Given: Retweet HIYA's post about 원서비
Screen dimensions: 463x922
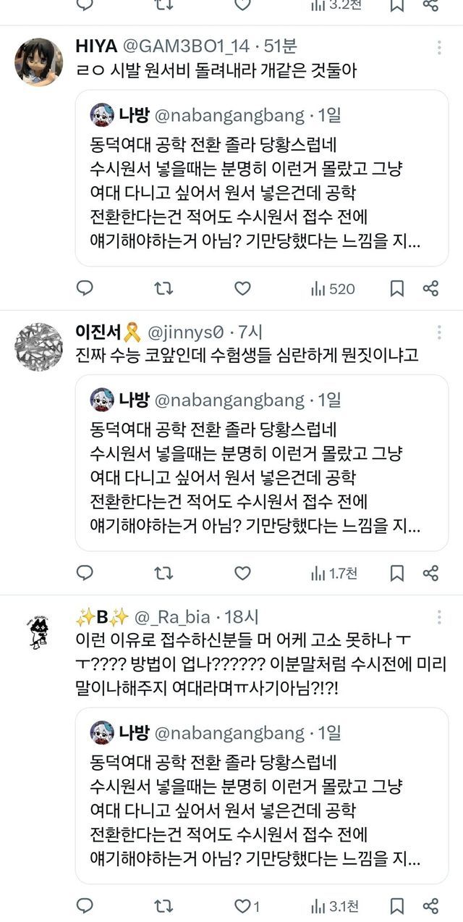Looking at the screenshot, I should pos(163,289).
